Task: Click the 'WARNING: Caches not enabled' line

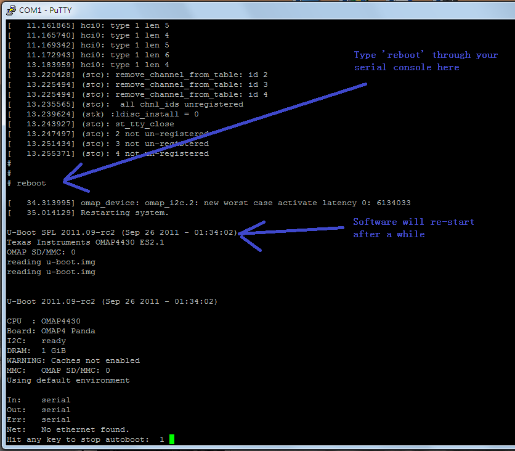Action: pos(73,360)
